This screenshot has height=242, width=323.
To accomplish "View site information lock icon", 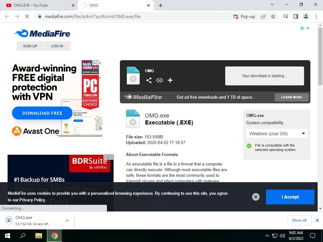I will 40,16.
